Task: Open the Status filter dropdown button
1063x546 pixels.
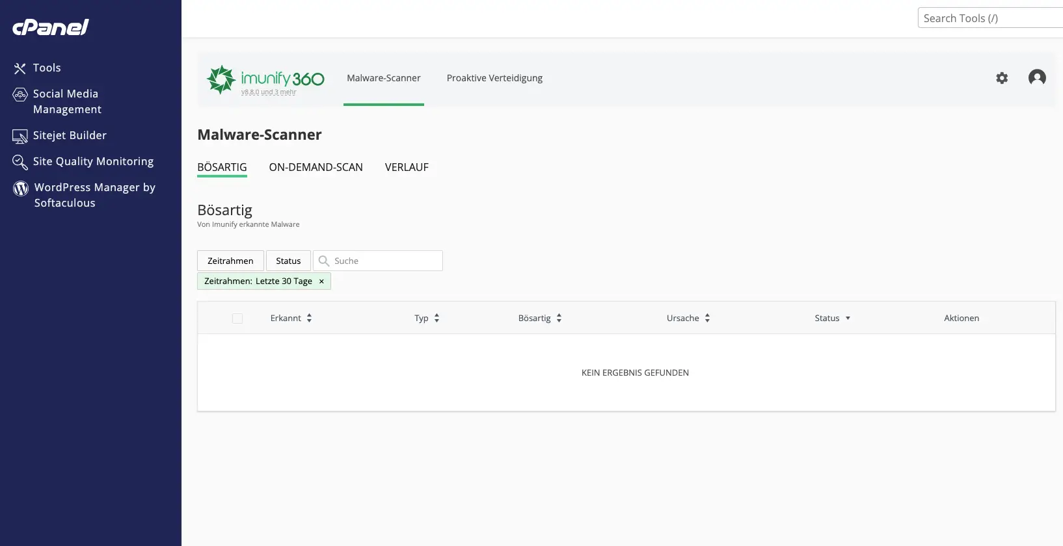Action: 288,261
